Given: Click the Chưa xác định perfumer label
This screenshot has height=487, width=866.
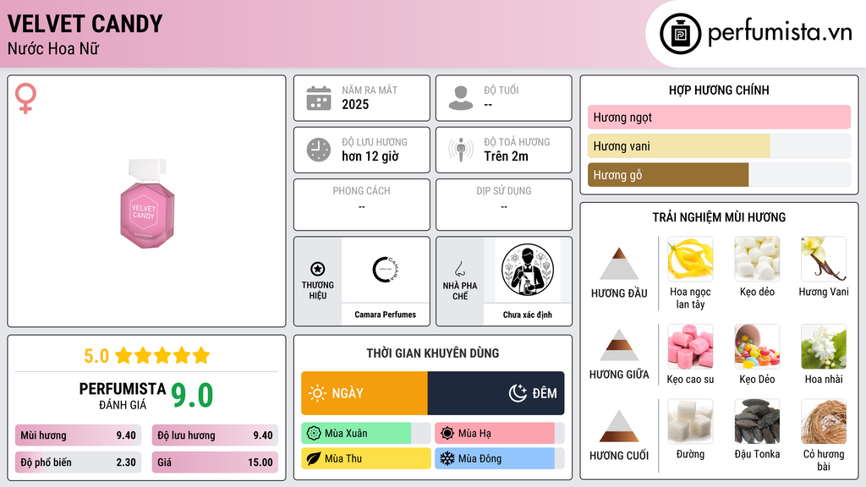Looking at the screenshot, I should point(528,315).
